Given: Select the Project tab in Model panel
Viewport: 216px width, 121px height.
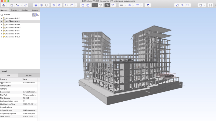Looking at the screenshot, I should (x=29, y=76).
